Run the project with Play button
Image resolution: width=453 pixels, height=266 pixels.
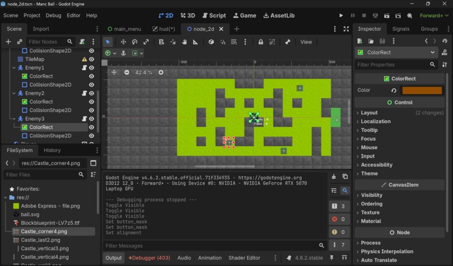coord(341,16)
